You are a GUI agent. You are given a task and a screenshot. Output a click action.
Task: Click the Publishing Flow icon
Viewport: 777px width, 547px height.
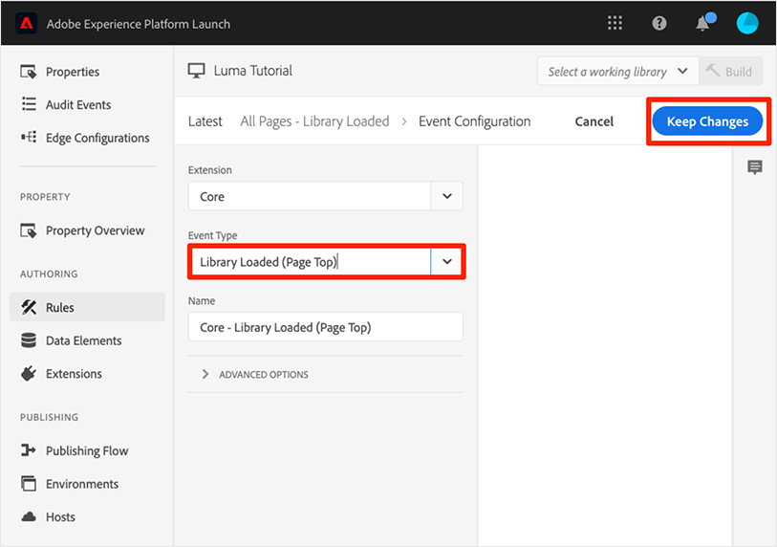pyautogui.click(x=29, y=450)
